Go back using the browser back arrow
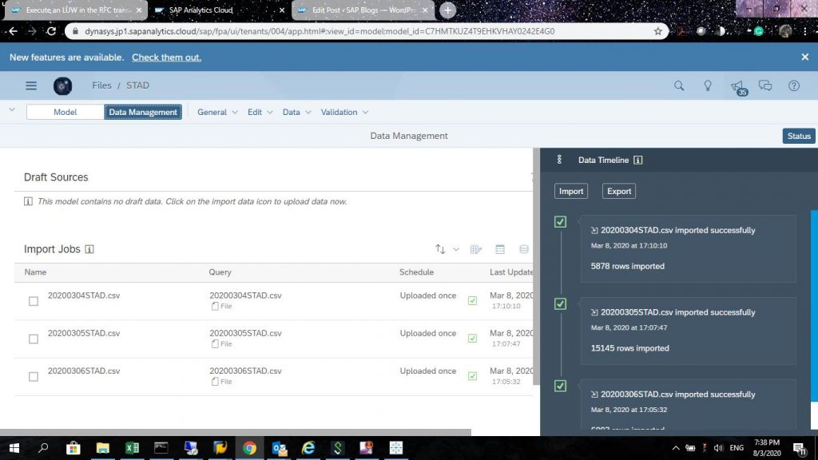This screenshot has width=818, height=460. [x=13, y=31]
